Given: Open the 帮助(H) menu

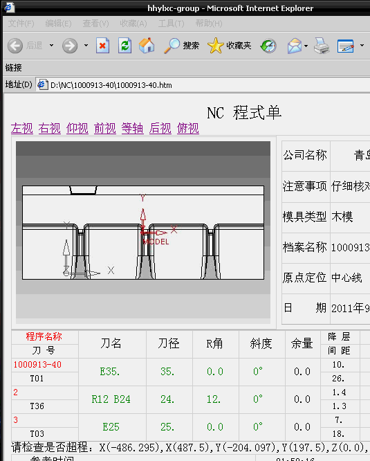Looking at the screenshot, I should point(209,24).
